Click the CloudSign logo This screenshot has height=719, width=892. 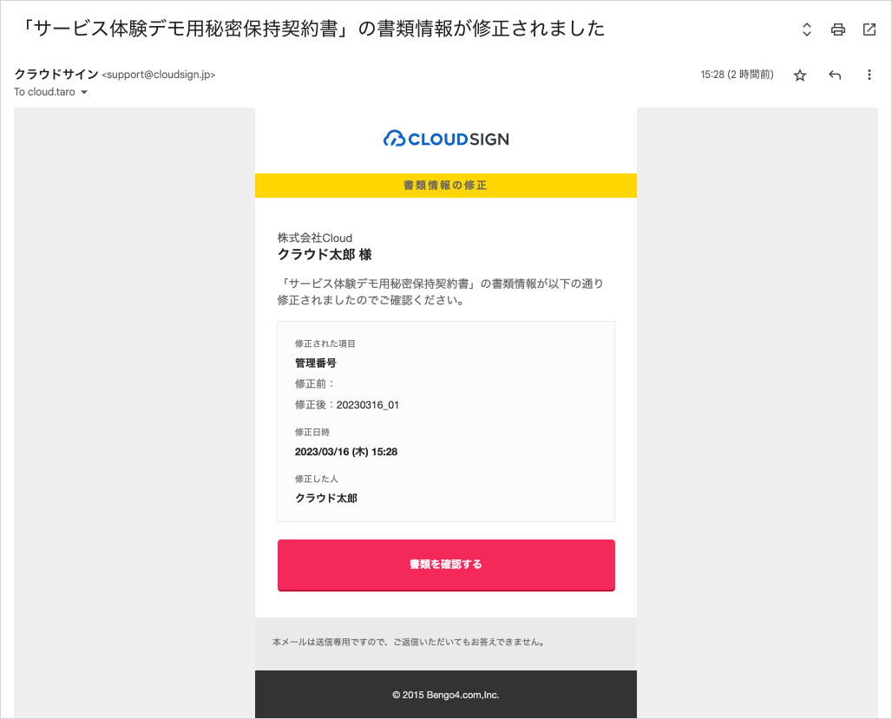pyautogui.click(x=446, y=139)
